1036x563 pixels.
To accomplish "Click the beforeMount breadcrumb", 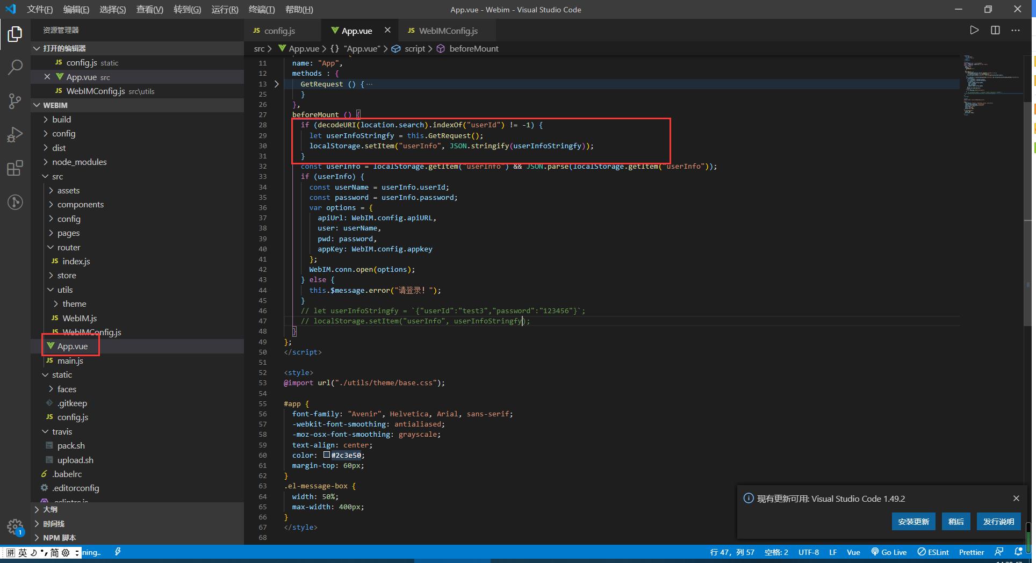I will click(467, 48).
